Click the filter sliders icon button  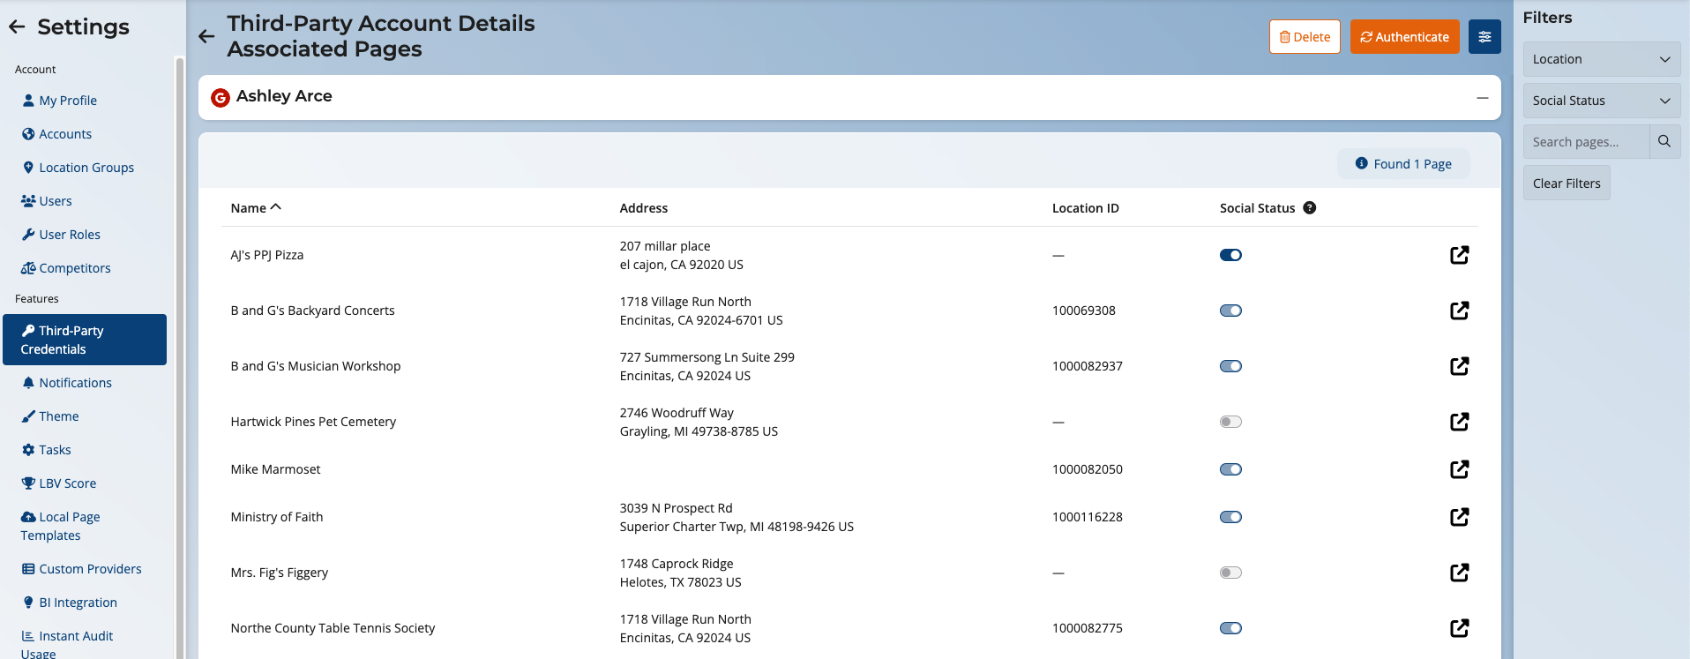click(1484, 37)
